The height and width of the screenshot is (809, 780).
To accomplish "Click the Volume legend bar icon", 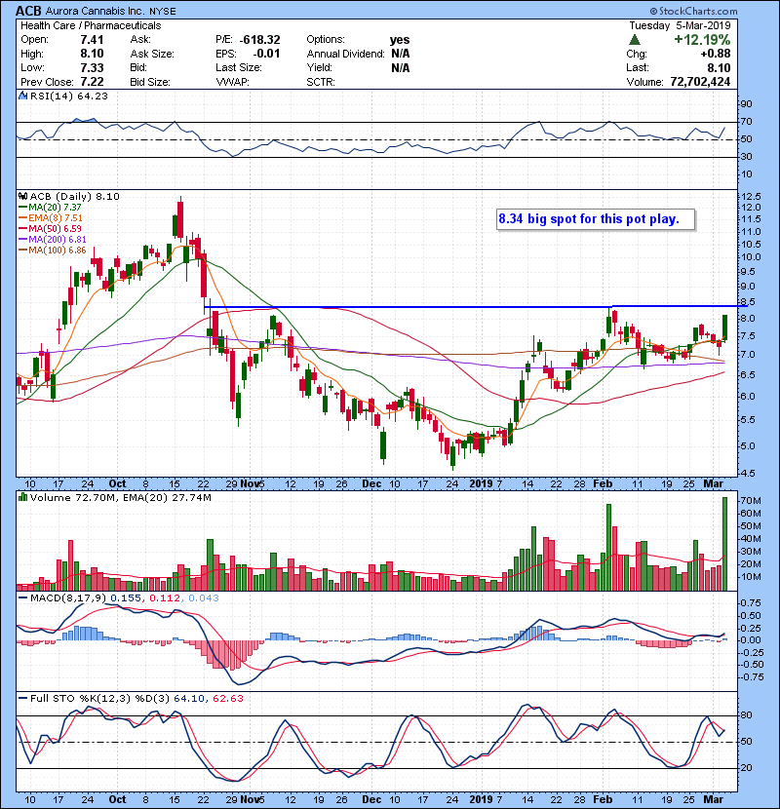I will [x=20, y=497].
